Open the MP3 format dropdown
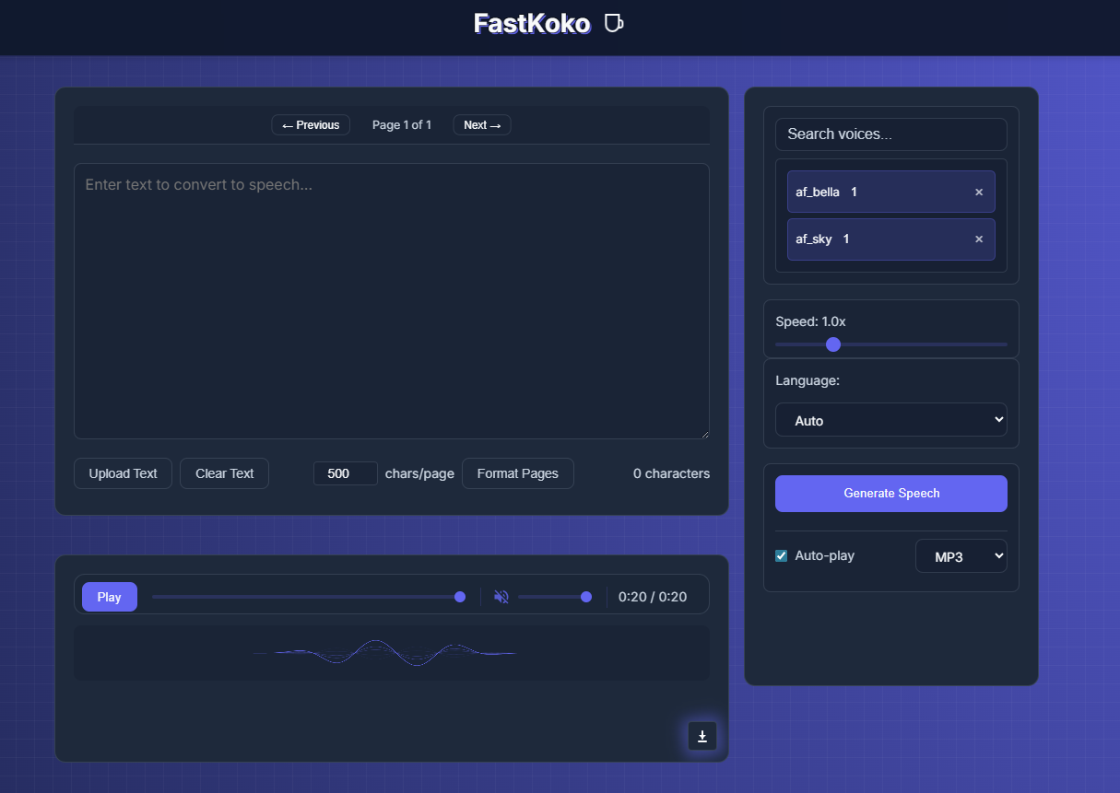The width and height of the screenshot is (1120, 793). [961, 556]
